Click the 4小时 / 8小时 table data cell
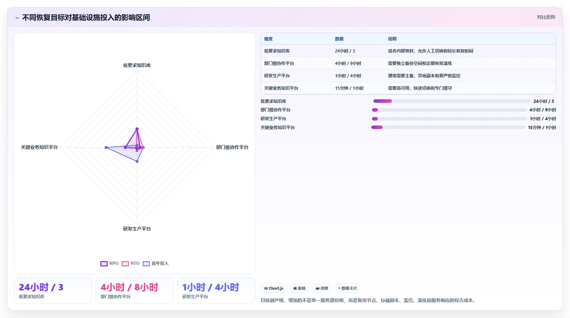The width and height of the screenshot is (570, 318). [348, 63]
